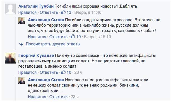Image resolution: width=173 pixels, height=102 pixels.
Task: Open Георгий Кунадзе's profile picture
Action: click(10, 58)
